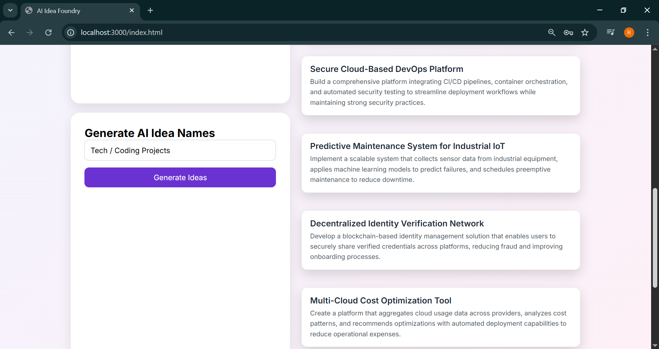Bookmark this page with the star
Image resolution: width=659 pixels, height=349 pixels.
[x=585, y=33]
